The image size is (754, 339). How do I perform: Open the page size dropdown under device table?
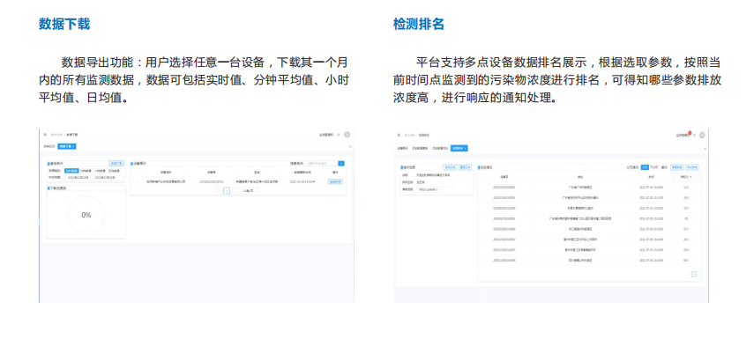[x=250, y=190]
